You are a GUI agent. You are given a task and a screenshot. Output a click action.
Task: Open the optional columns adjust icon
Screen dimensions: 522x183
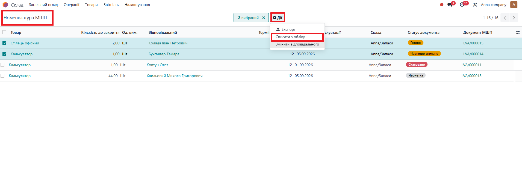coord(518,32)
